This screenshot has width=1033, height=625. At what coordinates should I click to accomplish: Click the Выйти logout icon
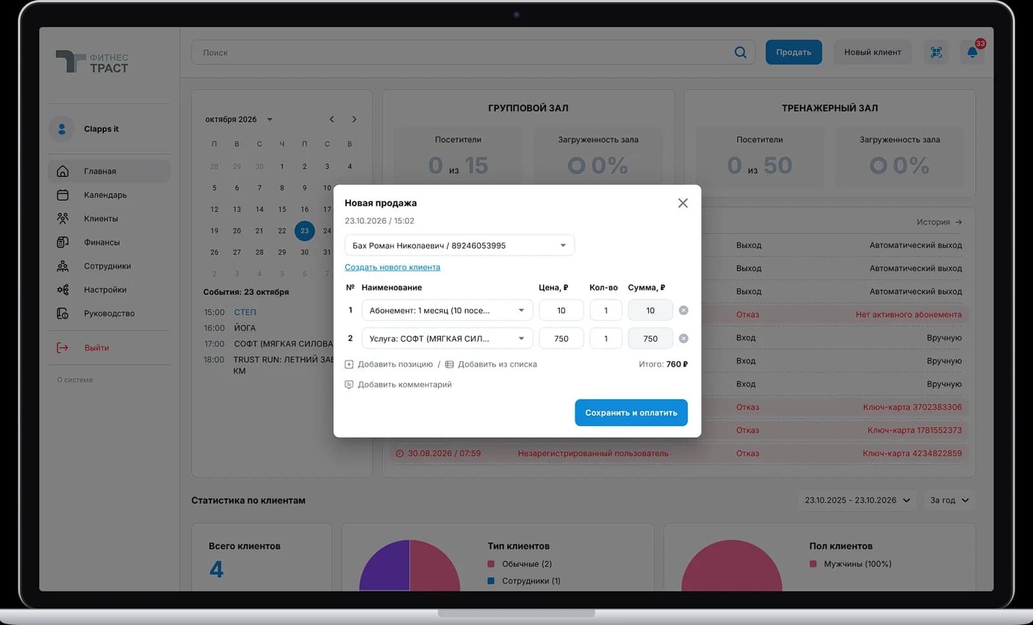pos(63,347)
